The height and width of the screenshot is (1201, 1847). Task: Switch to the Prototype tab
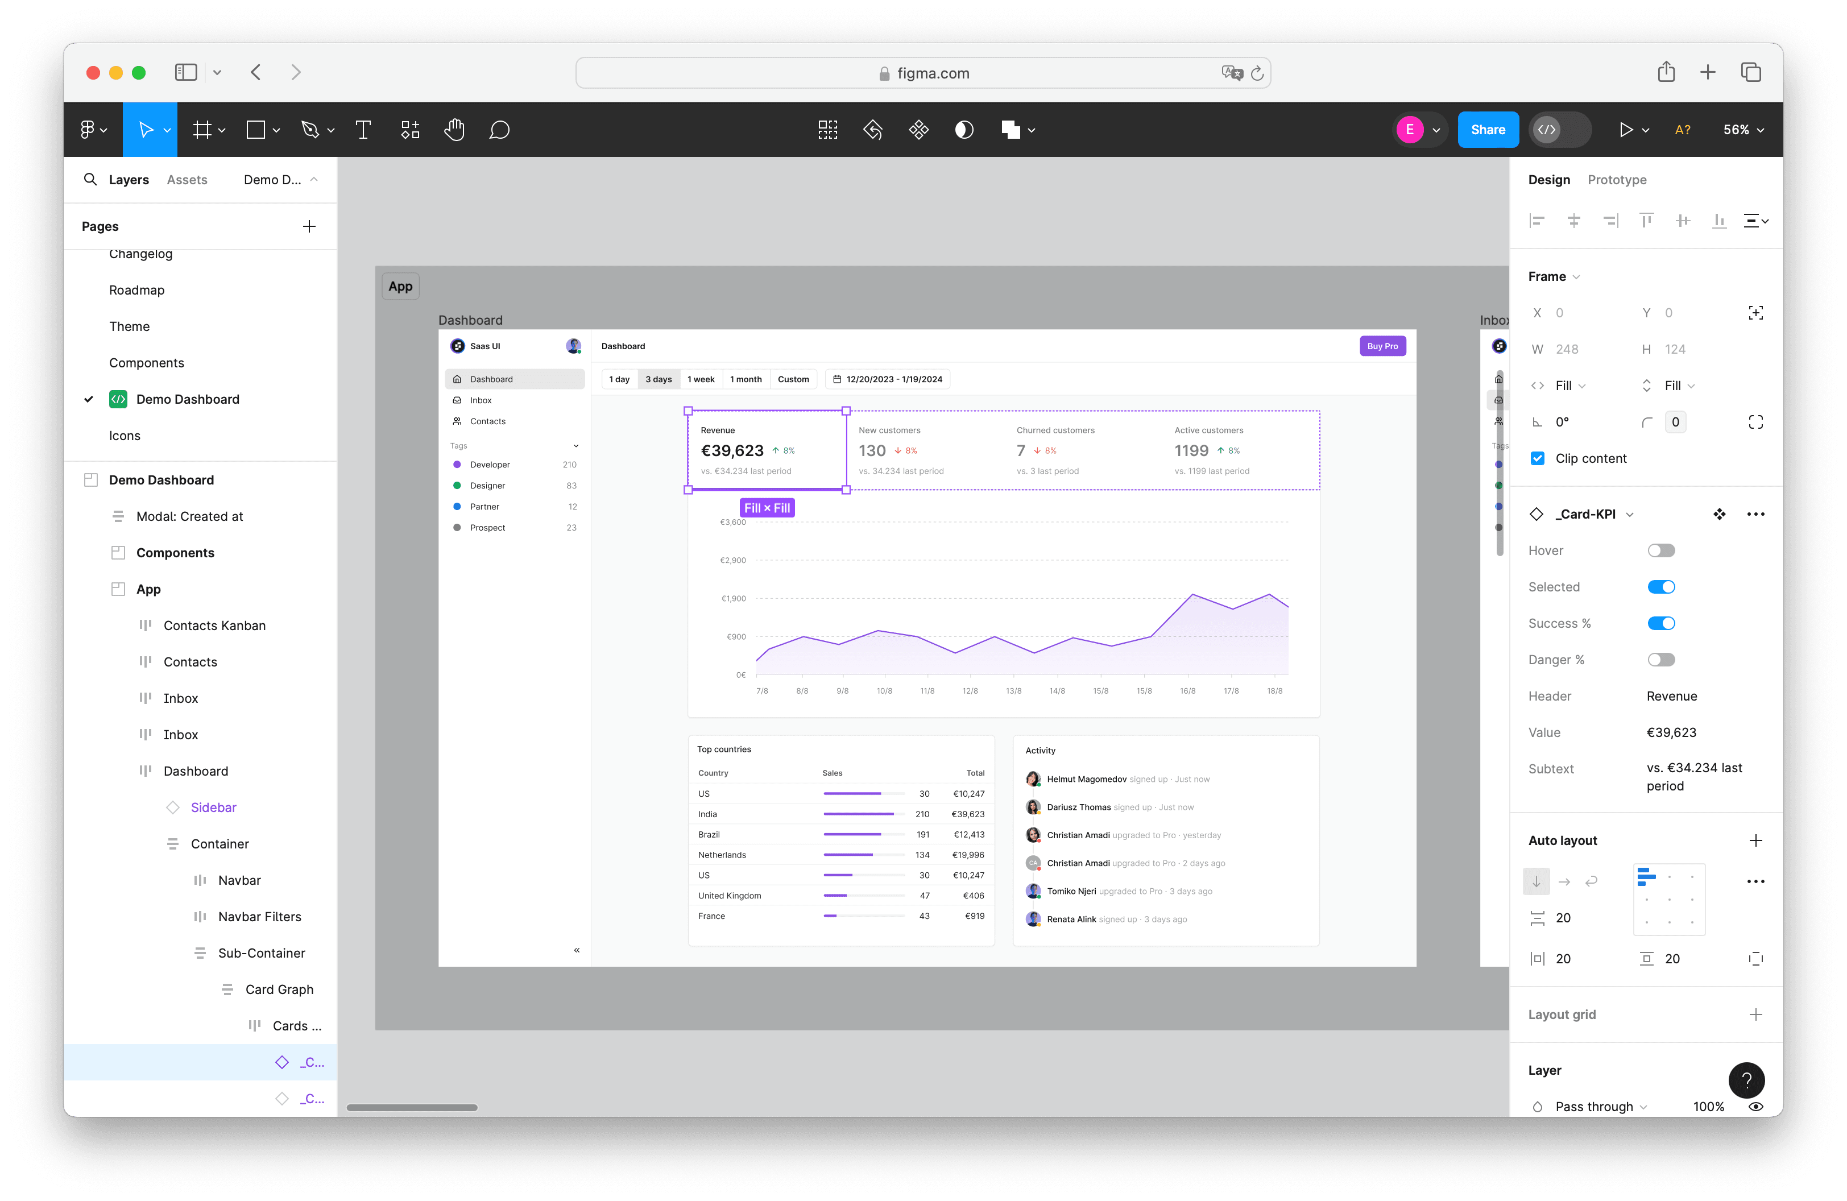1617,180
